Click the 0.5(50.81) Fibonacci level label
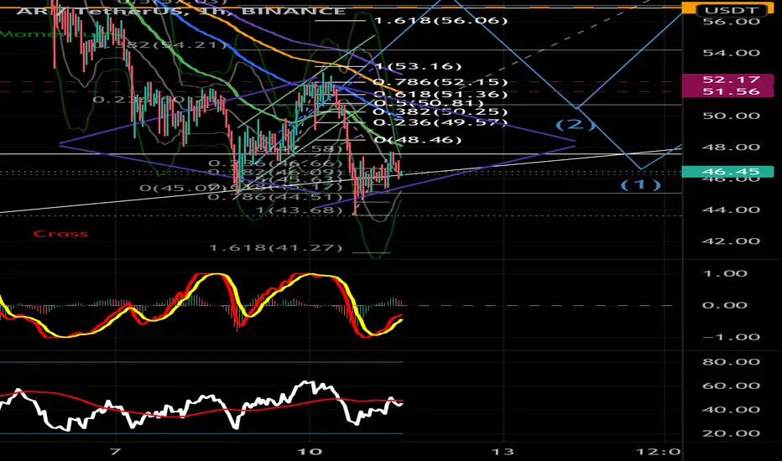Image resolution: width=782 pixels, height=461 pixels. point(429,103)
